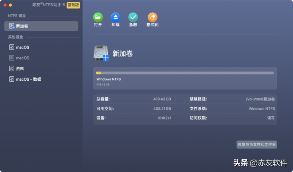
Task: Run first aid via the 急救 icon
Action: point(133,17)
